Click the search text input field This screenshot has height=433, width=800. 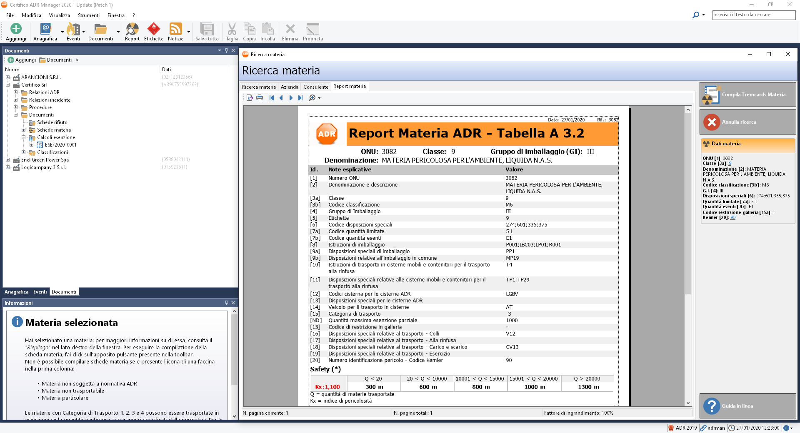click(754, 15)
